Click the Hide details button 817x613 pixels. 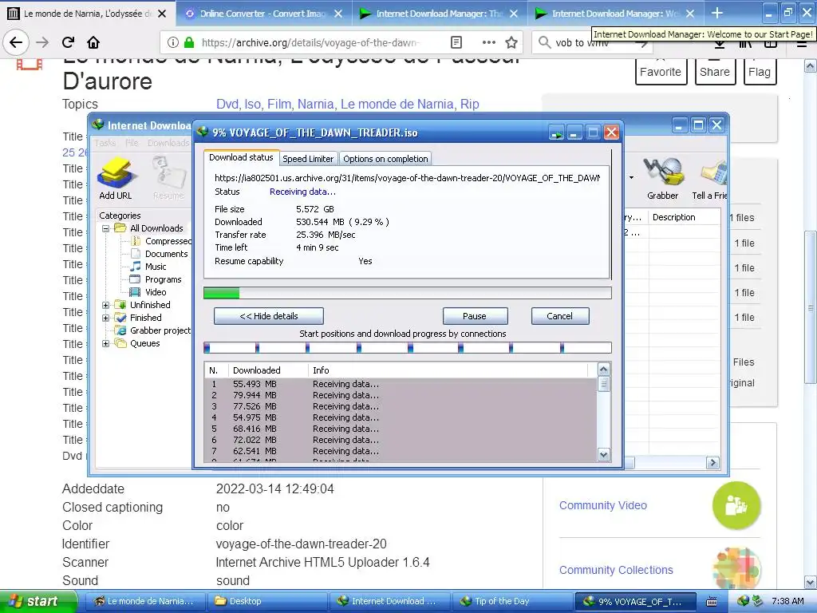[x=269, y=316]
